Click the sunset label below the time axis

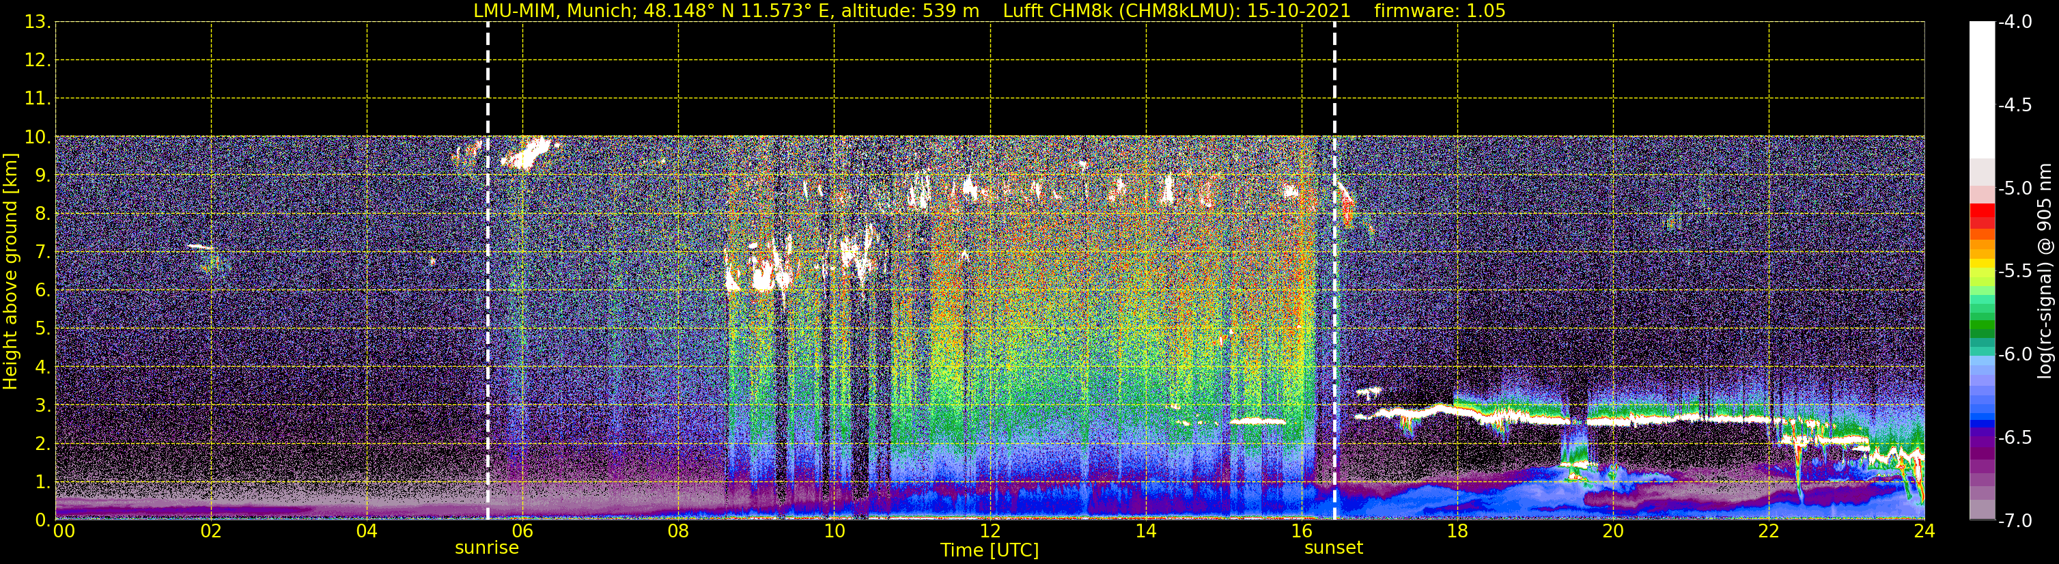click(x=1333, y=548)
